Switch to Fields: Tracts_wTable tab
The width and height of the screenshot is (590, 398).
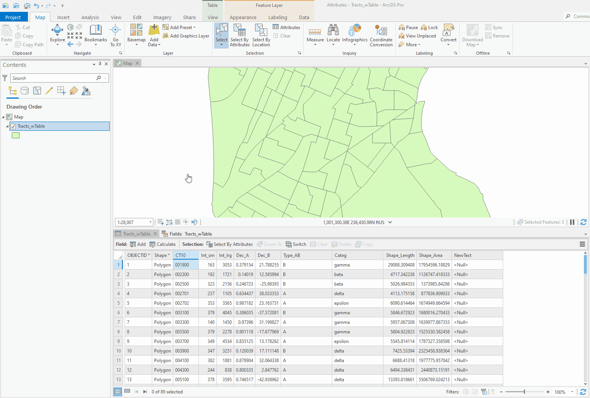click(187, 234)
